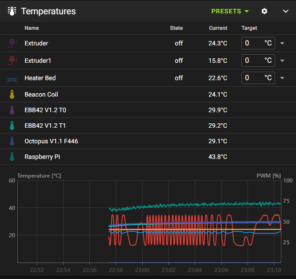Image resolution: width=296 pixels, height=279 pixels.
Task: Click the Extruder heater icon
Action: tap(12, 43)
